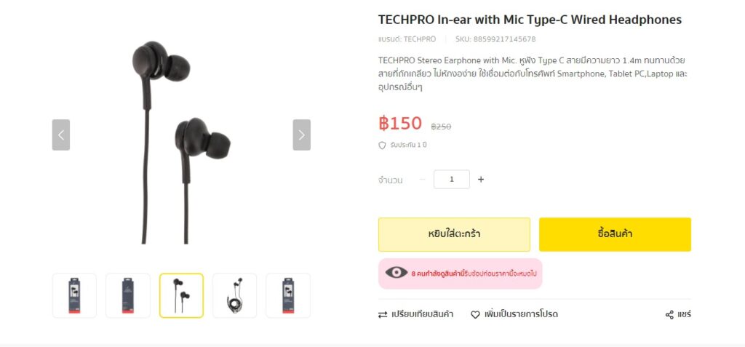Show previous product image with left arrow

tap(61, 135)
